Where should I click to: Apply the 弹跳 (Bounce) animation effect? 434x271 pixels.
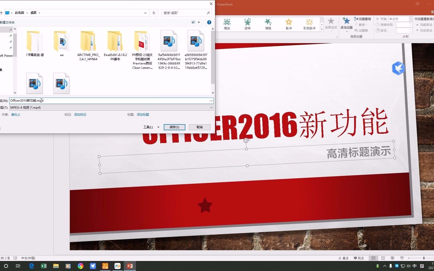tap(268, 24)
